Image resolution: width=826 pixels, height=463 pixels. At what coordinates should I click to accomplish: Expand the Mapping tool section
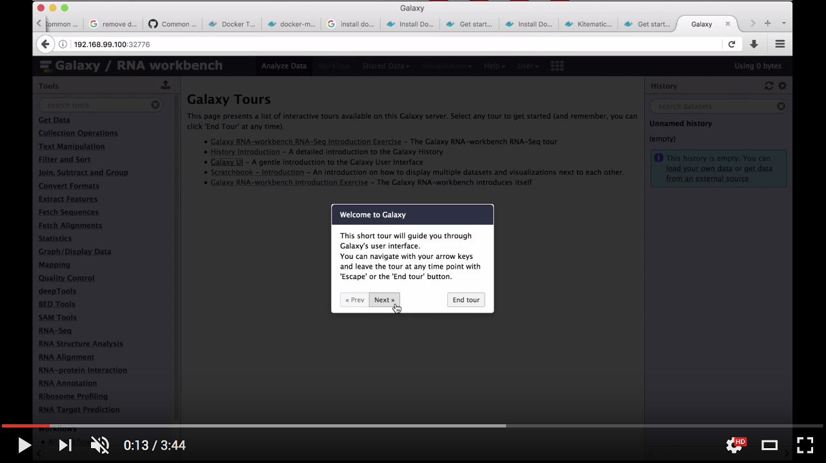pos(54,265)
